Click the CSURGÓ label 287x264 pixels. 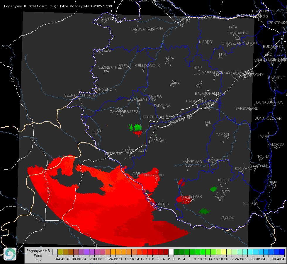139,173
